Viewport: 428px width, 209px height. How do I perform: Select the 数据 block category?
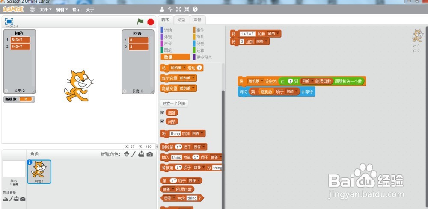pos(175,57)
